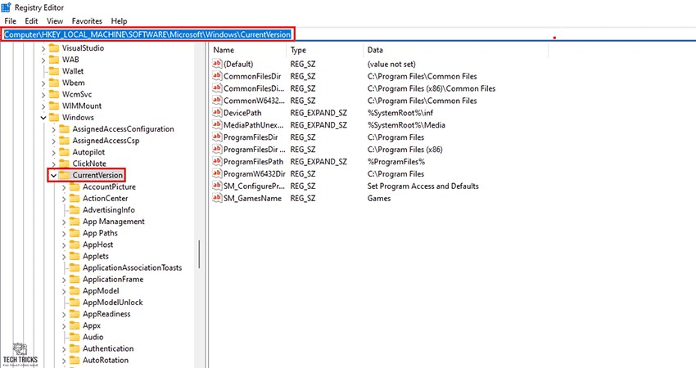
Task: Open the Favorites menu
Action: point(87,20)
